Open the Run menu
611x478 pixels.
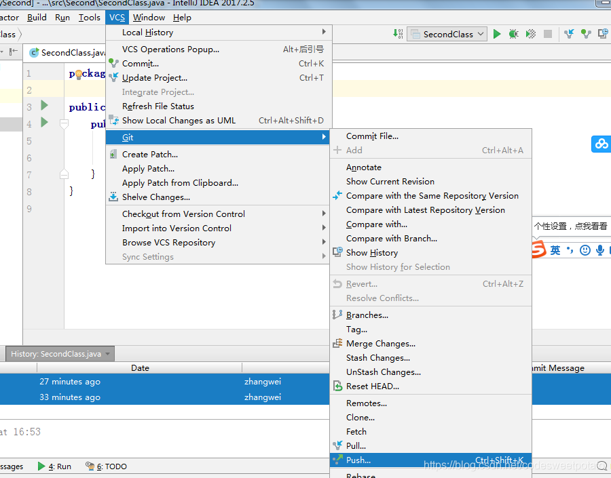point(62,18)
